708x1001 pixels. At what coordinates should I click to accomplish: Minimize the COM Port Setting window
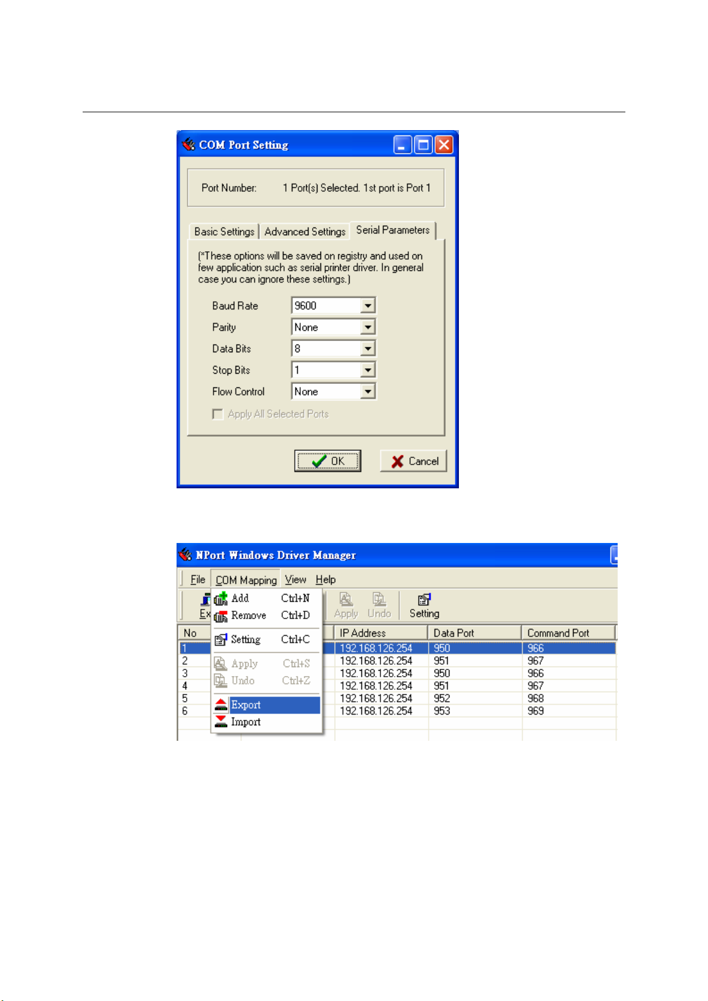point(402,145)
